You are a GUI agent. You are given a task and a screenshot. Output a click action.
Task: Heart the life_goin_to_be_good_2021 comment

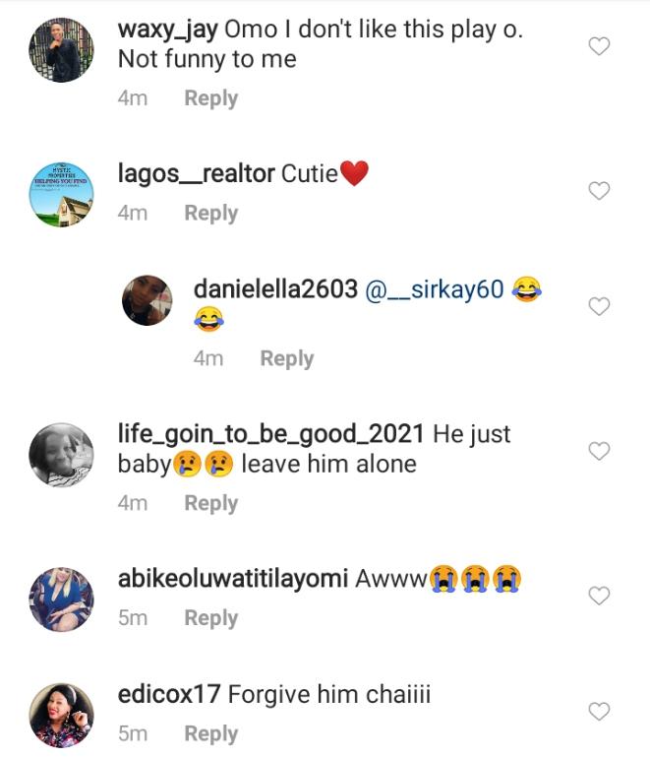coord(599,451)
